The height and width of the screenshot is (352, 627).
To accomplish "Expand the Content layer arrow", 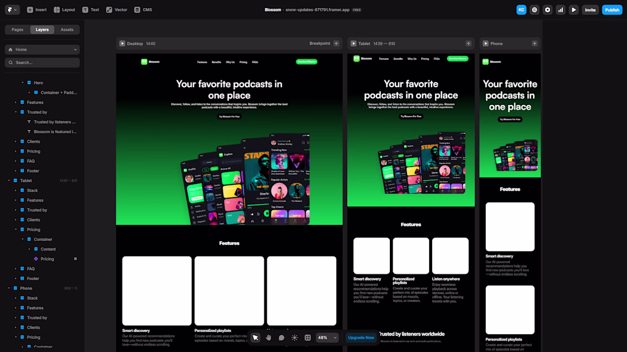I will click(29, 249).
